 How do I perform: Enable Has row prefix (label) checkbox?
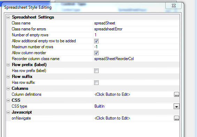coord(96,71)
